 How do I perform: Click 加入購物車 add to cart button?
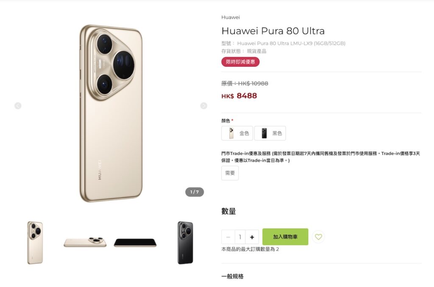tap(285, 237)
